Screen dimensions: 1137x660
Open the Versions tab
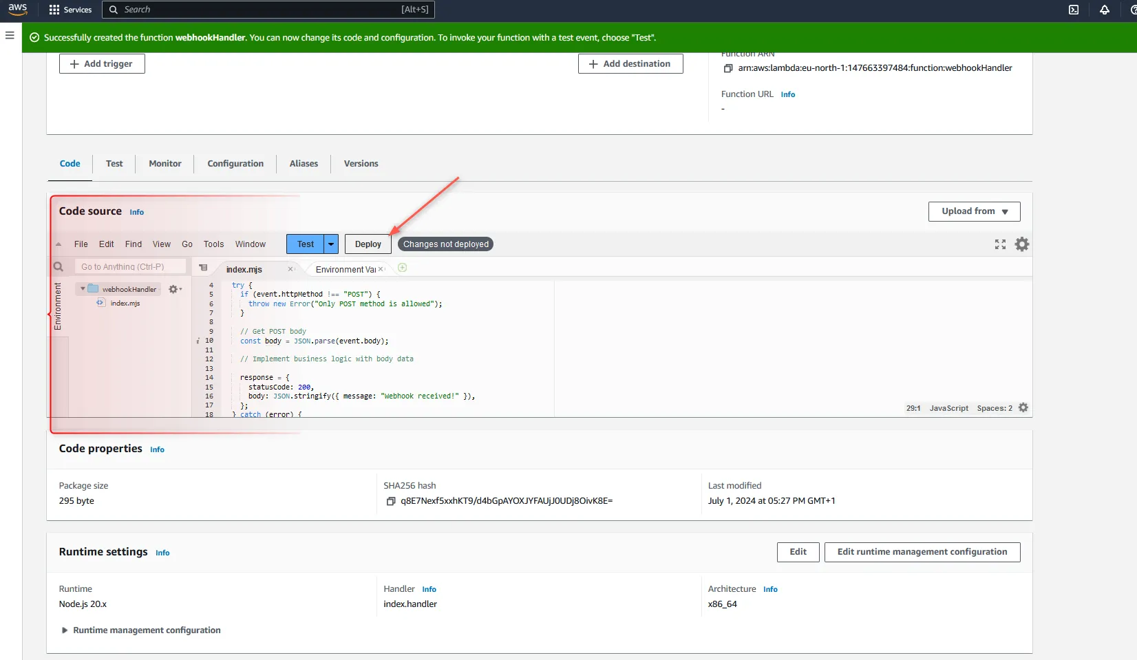tap(361, 164)
